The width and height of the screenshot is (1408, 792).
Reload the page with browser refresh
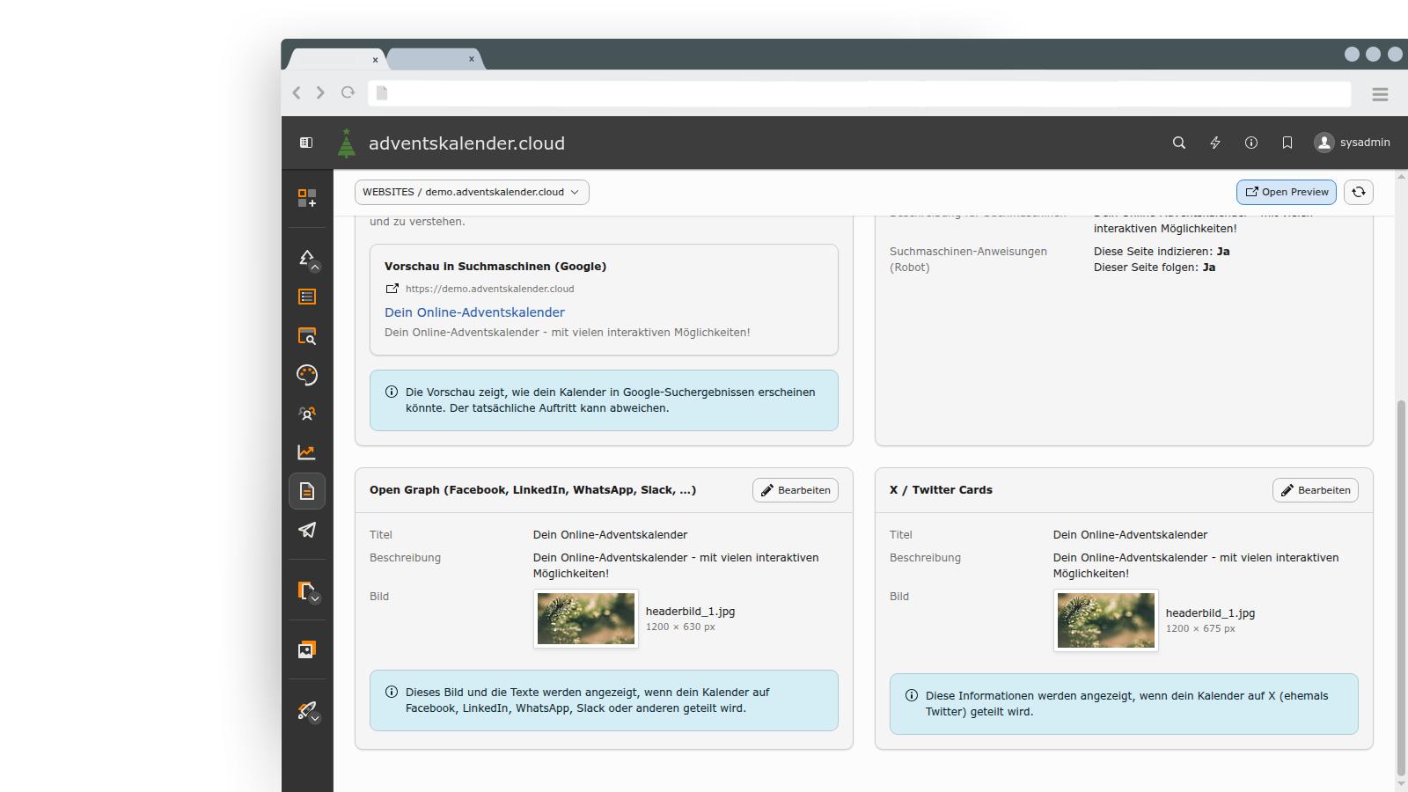[348, 92]
